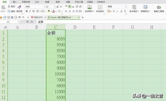Click the fx insert function icon
Image resolution: width=166 pixels, height=101 pixels.
32,22
